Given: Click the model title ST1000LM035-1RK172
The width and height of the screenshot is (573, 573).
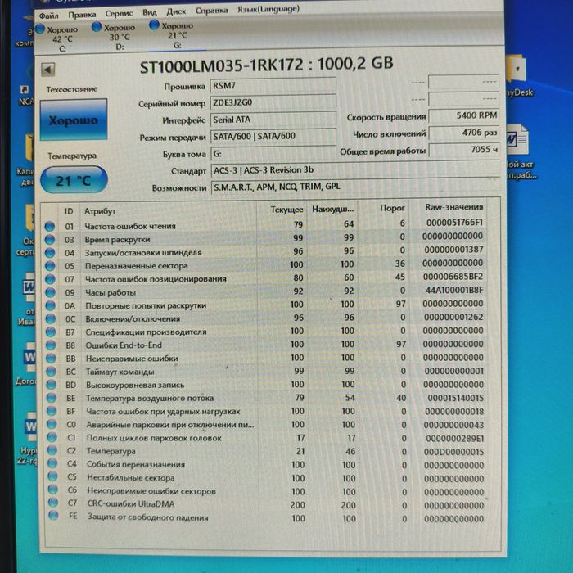Looking at the screenshot, I should tap(222, 66).
